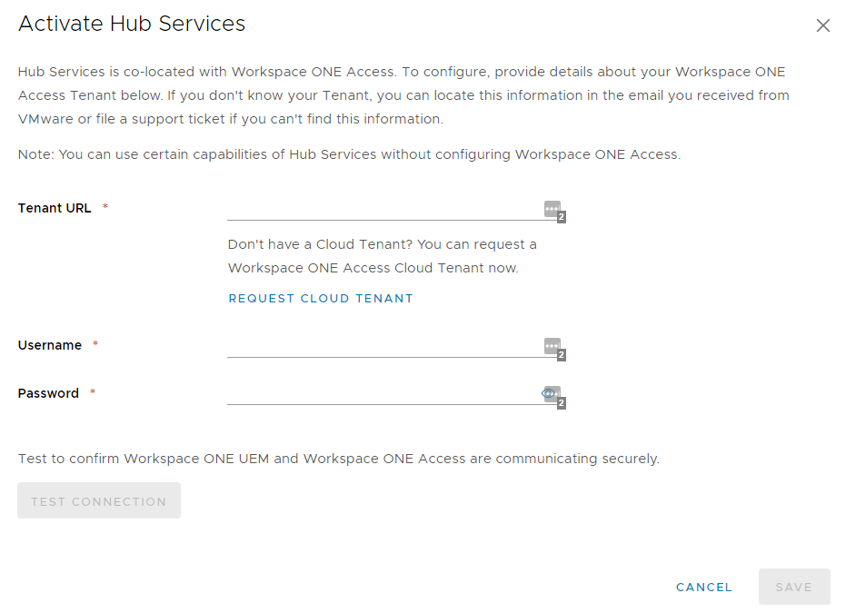Viewport: 846px width, 613px height.
Task: Click the autofill count badge in Password field
Action: tap(562, 403)
